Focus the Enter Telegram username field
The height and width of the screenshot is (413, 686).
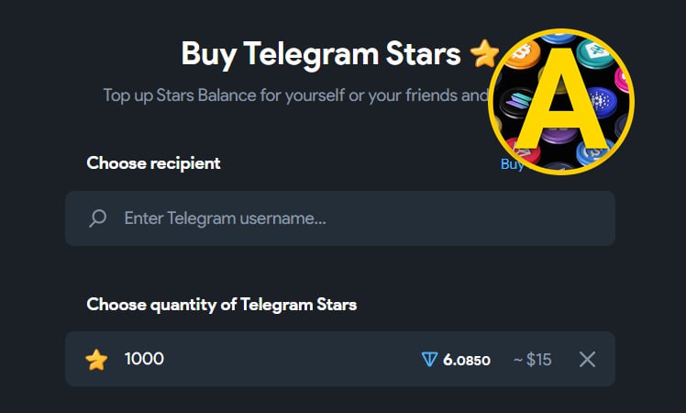pos(349,218)
